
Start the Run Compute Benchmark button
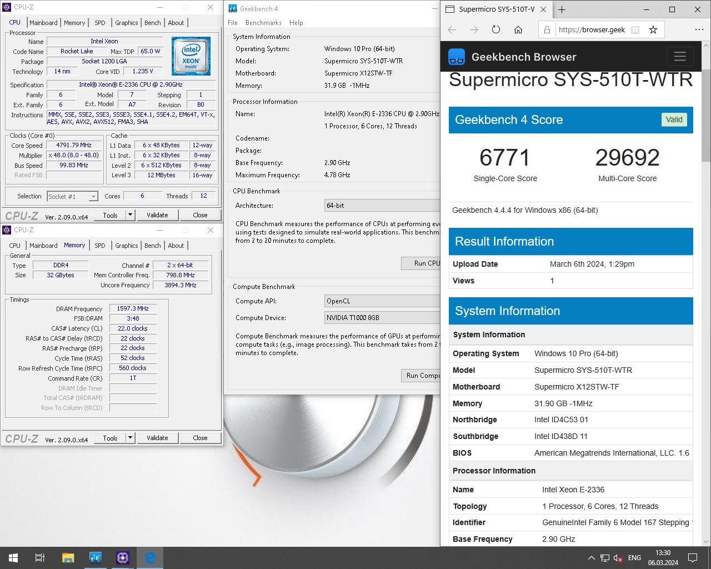pos(420,376)
